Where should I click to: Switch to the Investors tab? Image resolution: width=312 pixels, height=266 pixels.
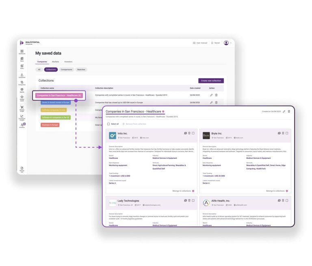tap(68, 62)
